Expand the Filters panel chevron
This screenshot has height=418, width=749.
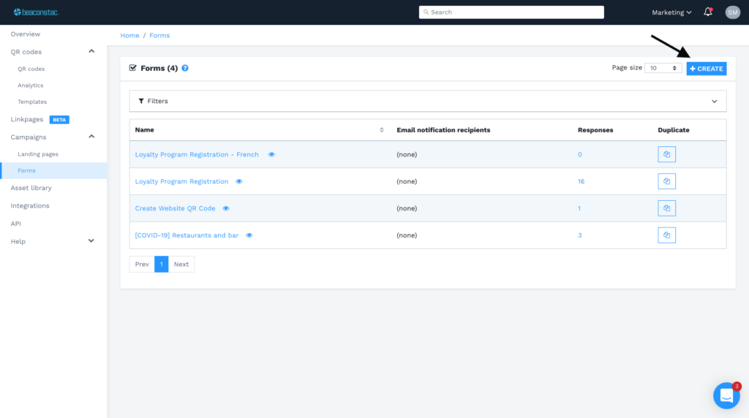click(x=714, y=101)
